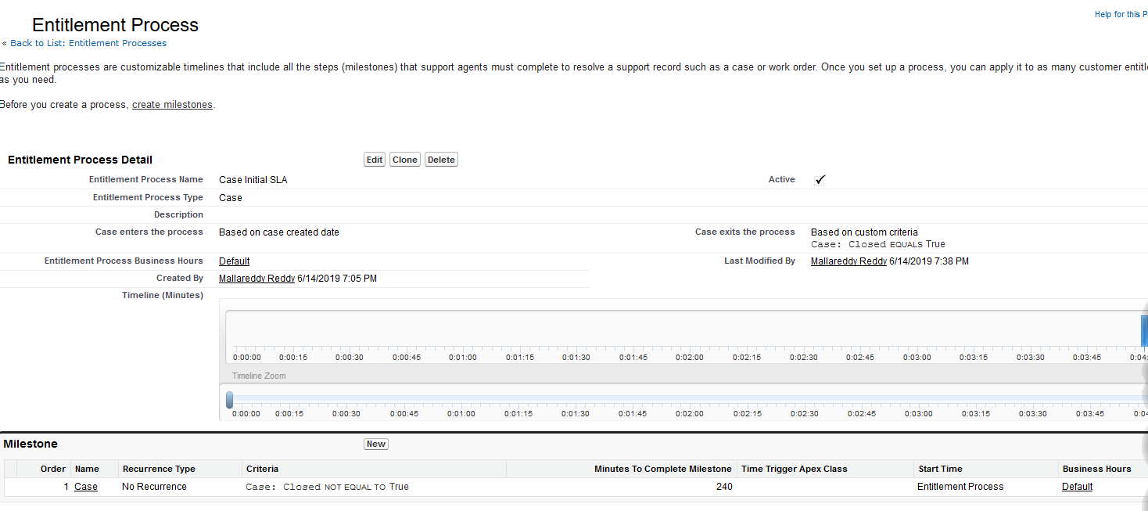
Task: Click the Active checkmark indicator
Action: click(x=820, y=179)
